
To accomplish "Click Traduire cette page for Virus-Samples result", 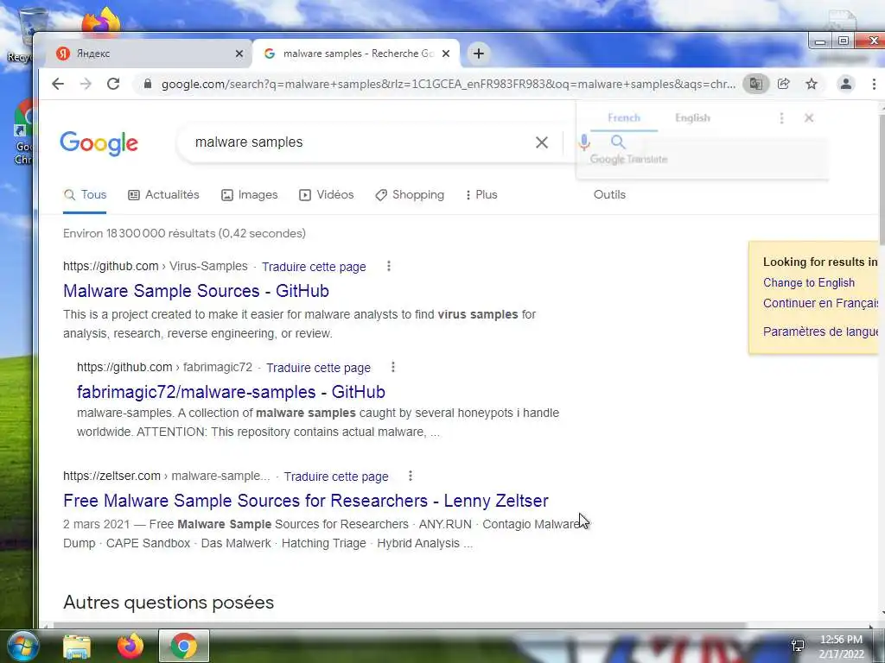I will pyautogui.click(x=314, y=267).
